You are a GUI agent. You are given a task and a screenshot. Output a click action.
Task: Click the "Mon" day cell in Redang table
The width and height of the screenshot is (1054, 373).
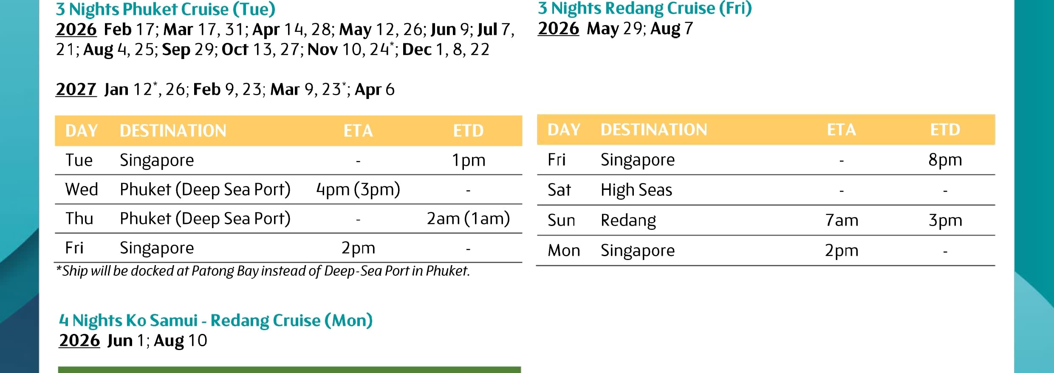tap(563, 251)
